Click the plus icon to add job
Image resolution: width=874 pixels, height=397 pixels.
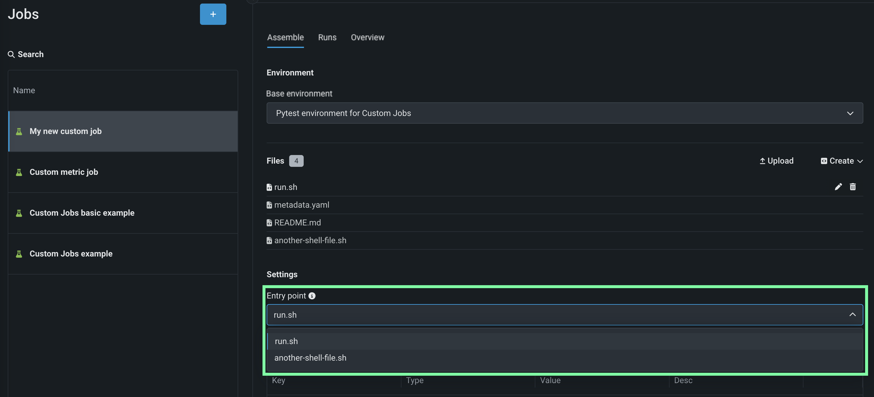click(213, 14)
